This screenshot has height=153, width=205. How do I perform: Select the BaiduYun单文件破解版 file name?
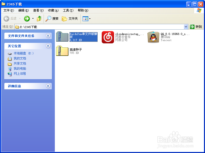84,35
